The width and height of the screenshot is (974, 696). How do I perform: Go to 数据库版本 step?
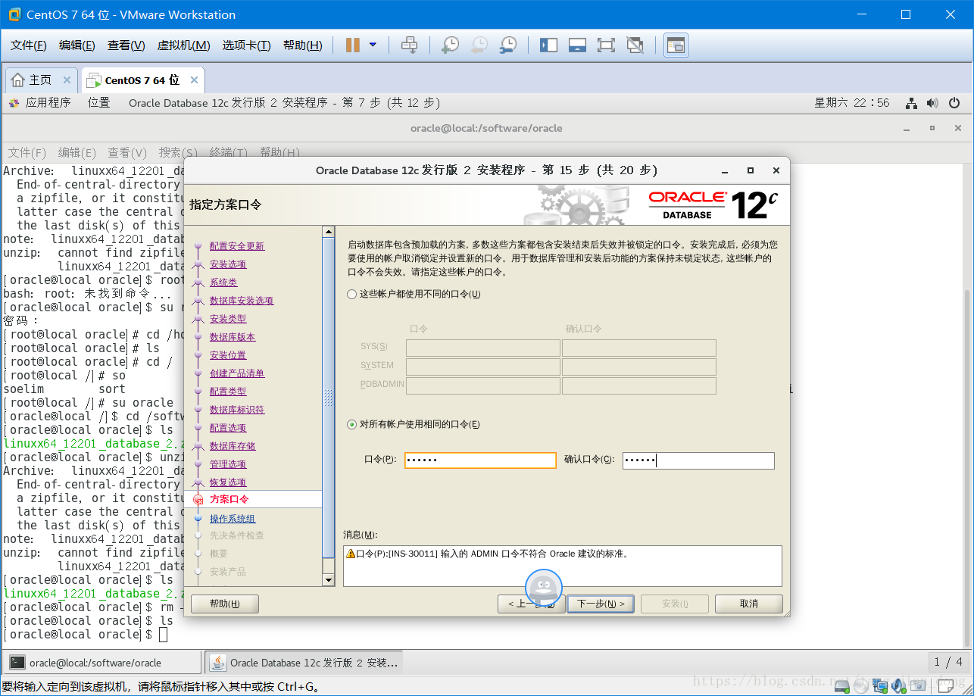click(x=233, y=337)
